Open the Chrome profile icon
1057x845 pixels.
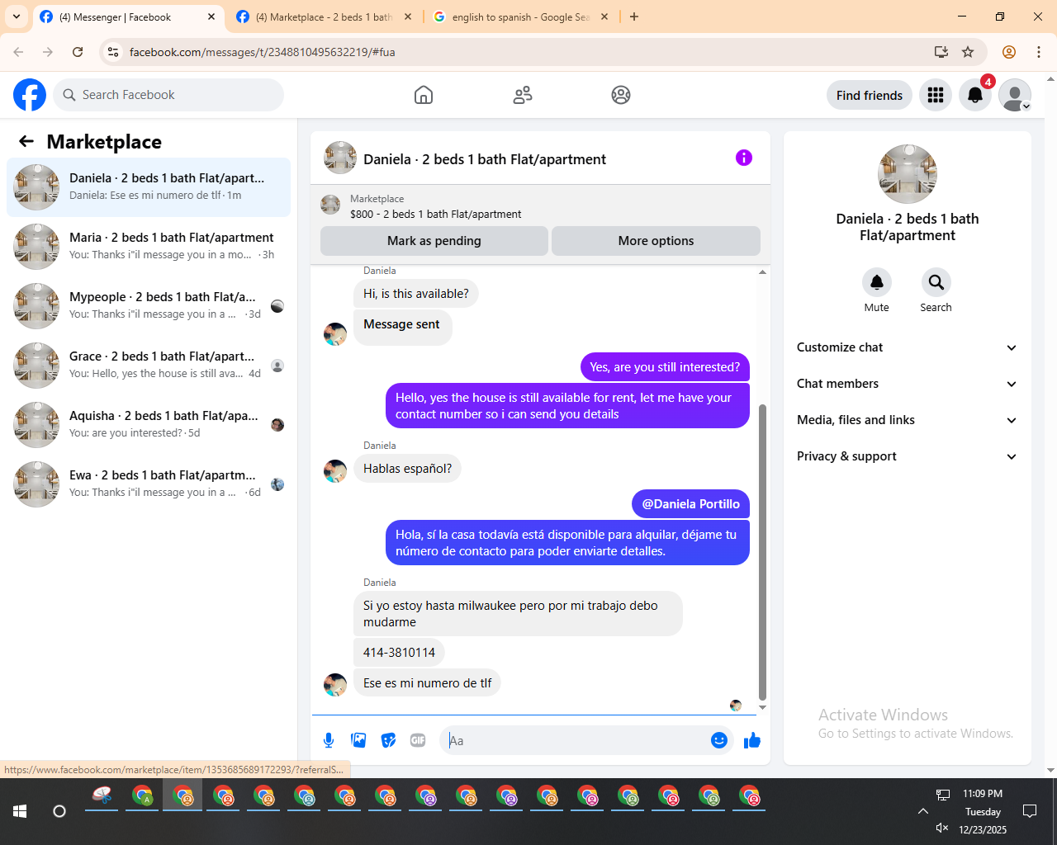pos(1009,52)
